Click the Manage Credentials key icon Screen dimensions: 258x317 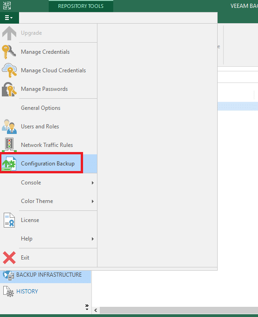(9, 52)
